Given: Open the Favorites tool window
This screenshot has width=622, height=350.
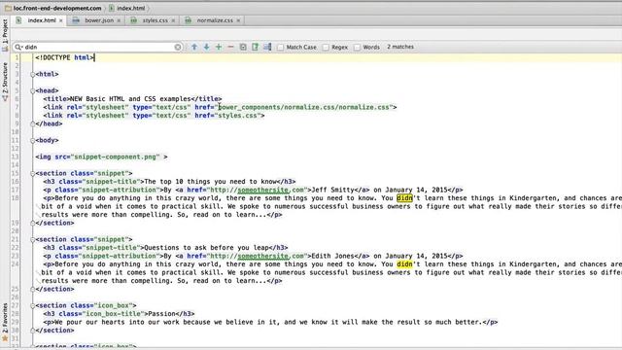Looking at the screenshot, I should coord(5,322).
